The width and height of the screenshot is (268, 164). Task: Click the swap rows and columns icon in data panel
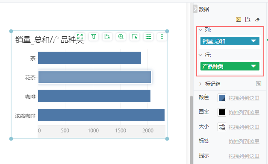tap(247, 20)
